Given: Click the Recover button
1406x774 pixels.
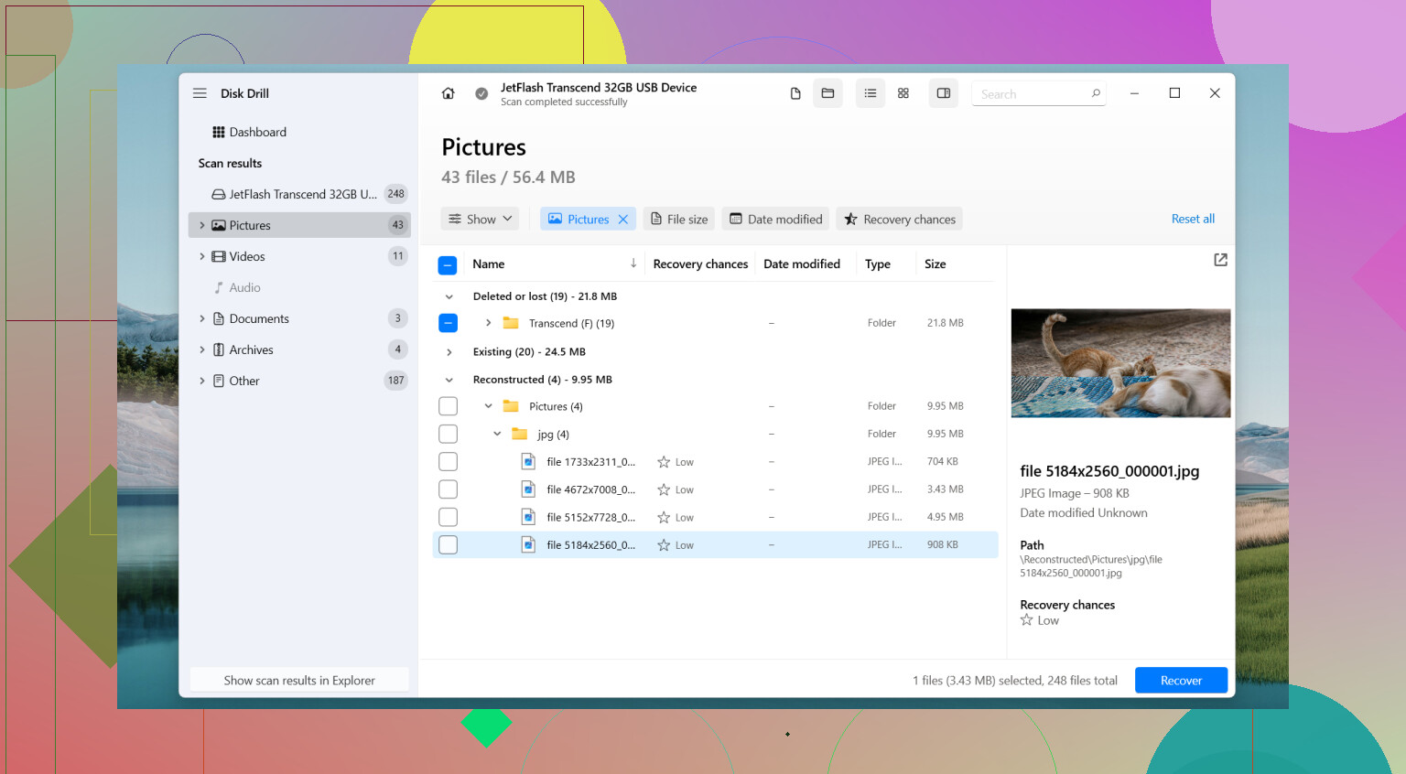Looking at the screenshot, I should 1181,680.
